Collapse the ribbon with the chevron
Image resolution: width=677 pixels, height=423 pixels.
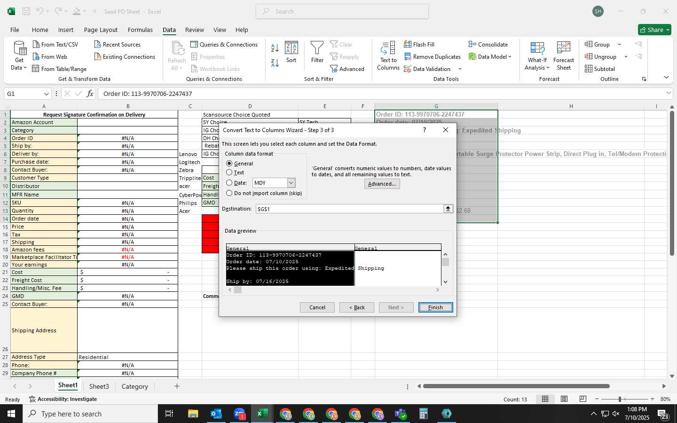666,78
